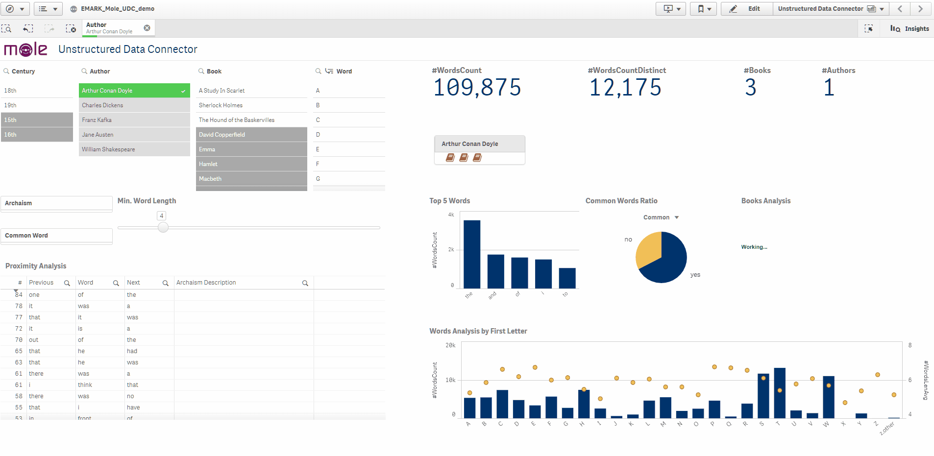The height and width of the screenshot is (456, 934).
Task: Select Jane Austen in the Author list
Action: pyautogui.click(x=134, y=135)
